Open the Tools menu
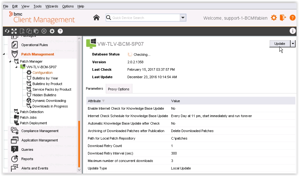Image resolution: width=299 pixels, height=176 pixels. coord(37,6)
